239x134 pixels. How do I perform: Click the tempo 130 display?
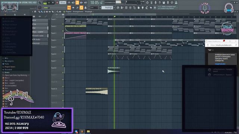pos(62,3)
